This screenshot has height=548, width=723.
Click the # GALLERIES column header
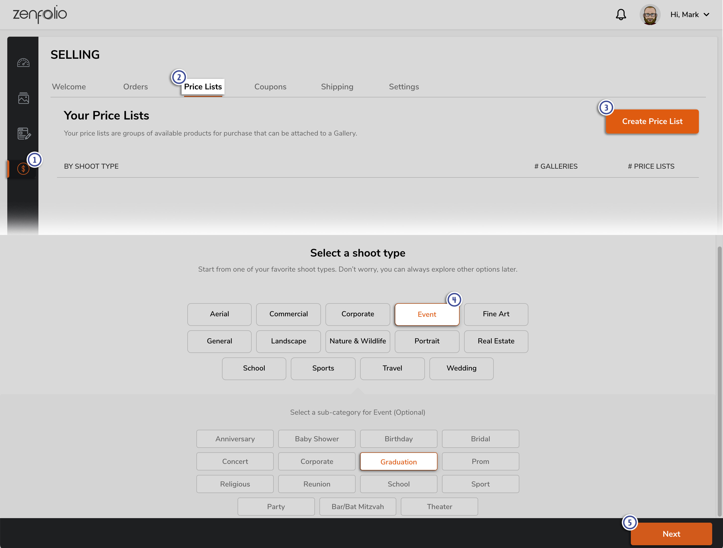556,166
